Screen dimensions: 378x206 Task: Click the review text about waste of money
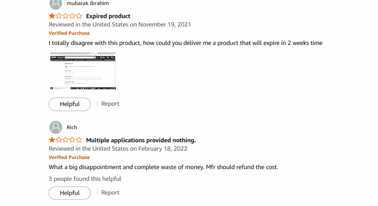tap(164, 167)
